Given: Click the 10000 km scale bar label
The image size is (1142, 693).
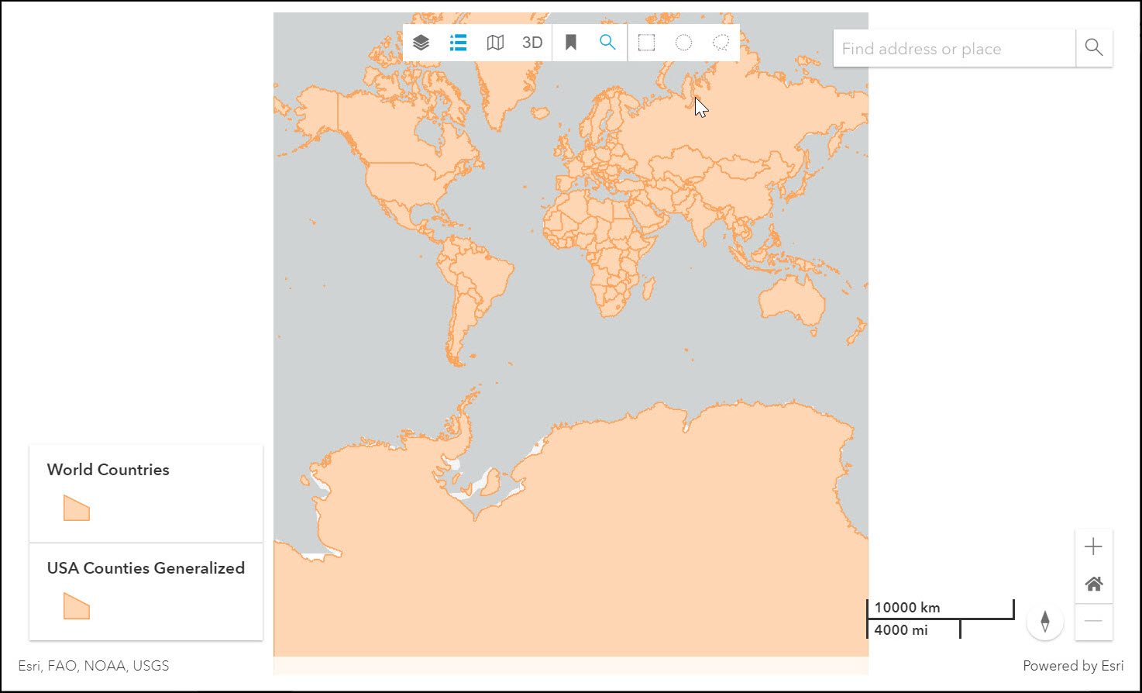Looking at the screenshot, I should tap(907, 608).
